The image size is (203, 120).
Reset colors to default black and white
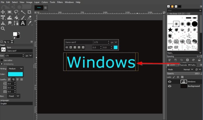click(14, 38)
